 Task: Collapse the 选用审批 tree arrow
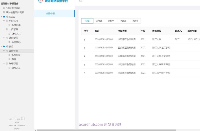point(4,38)
